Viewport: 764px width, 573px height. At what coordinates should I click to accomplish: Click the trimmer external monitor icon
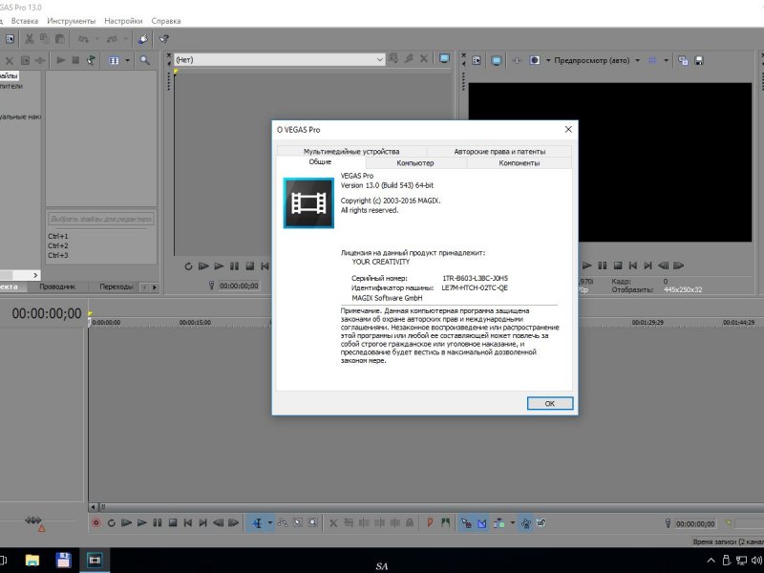(x=444, y=58)
